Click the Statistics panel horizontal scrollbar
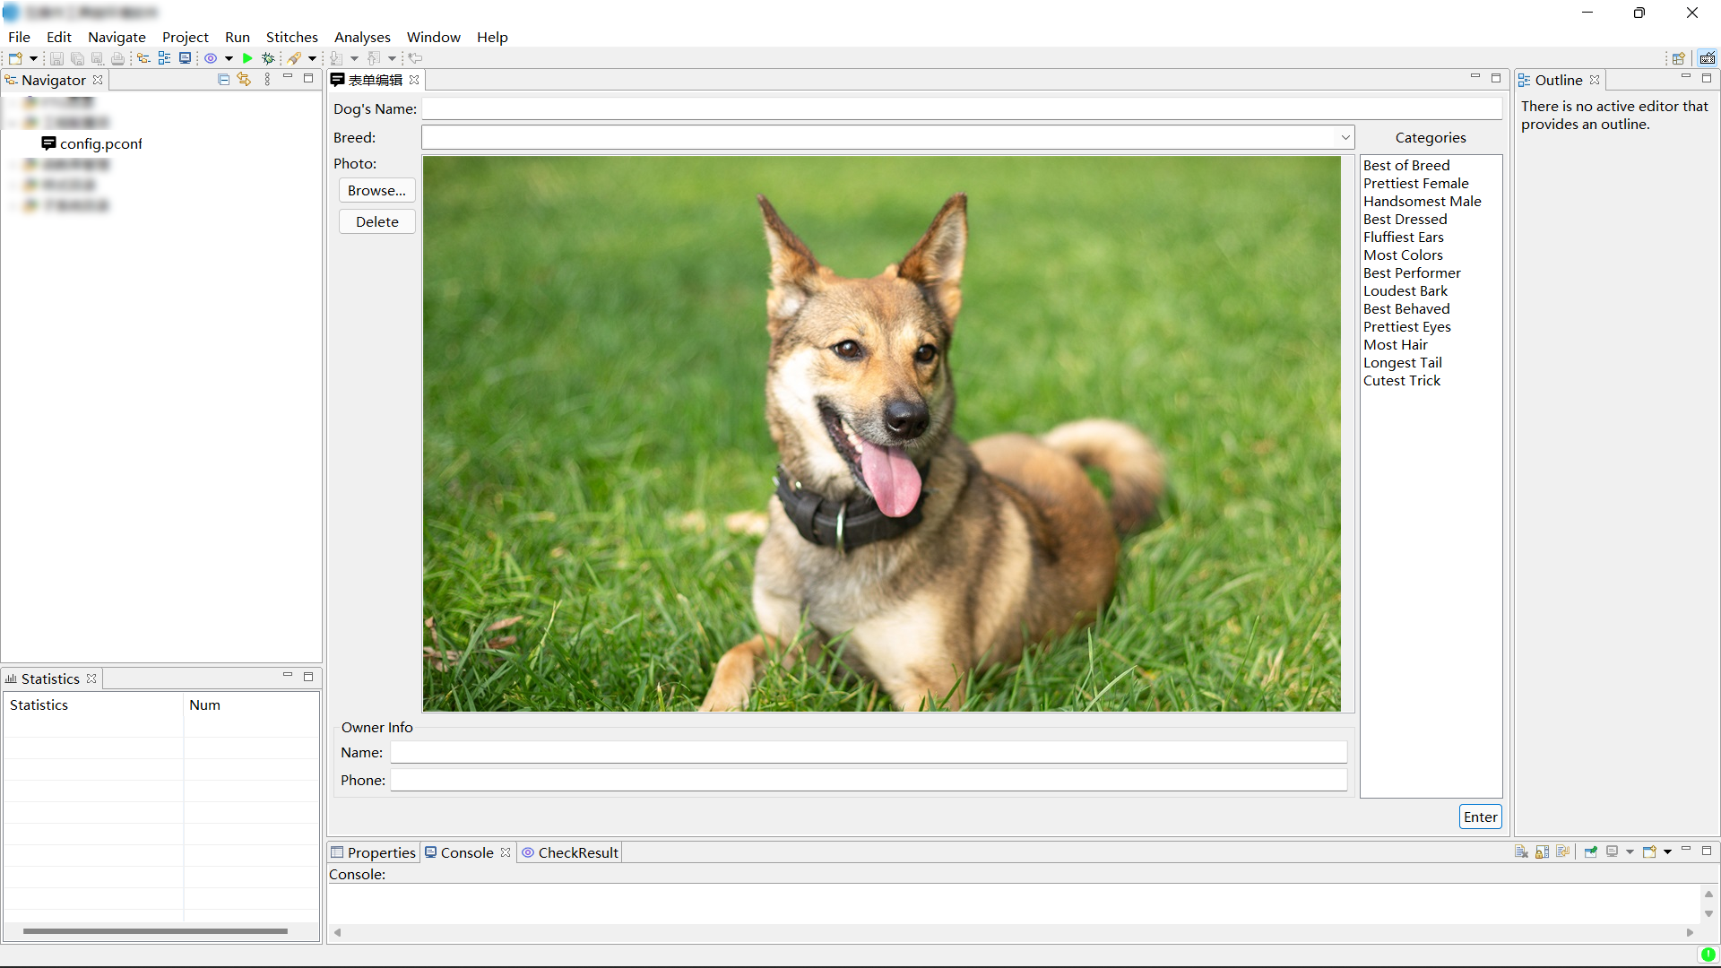This screenshot has width=1721, height=968. (155, 930)
